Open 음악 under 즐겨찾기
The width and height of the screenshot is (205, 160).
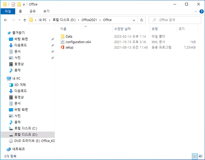pyautogui.click(x=17, y=70)
